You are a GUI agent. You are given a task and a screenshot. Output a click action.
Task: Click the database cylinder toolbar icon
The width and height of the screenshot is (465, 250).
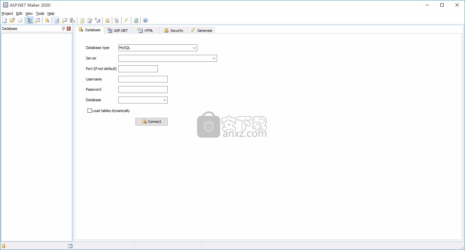(47, 20)
